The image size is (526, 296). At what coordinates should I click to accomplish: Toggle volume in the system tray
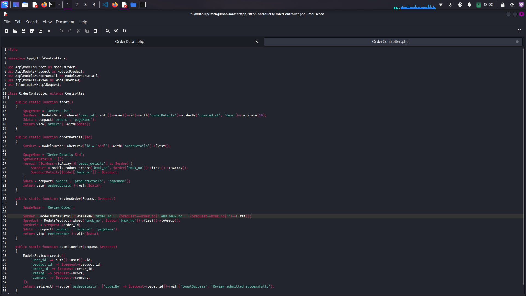click(x=460, y=5)
